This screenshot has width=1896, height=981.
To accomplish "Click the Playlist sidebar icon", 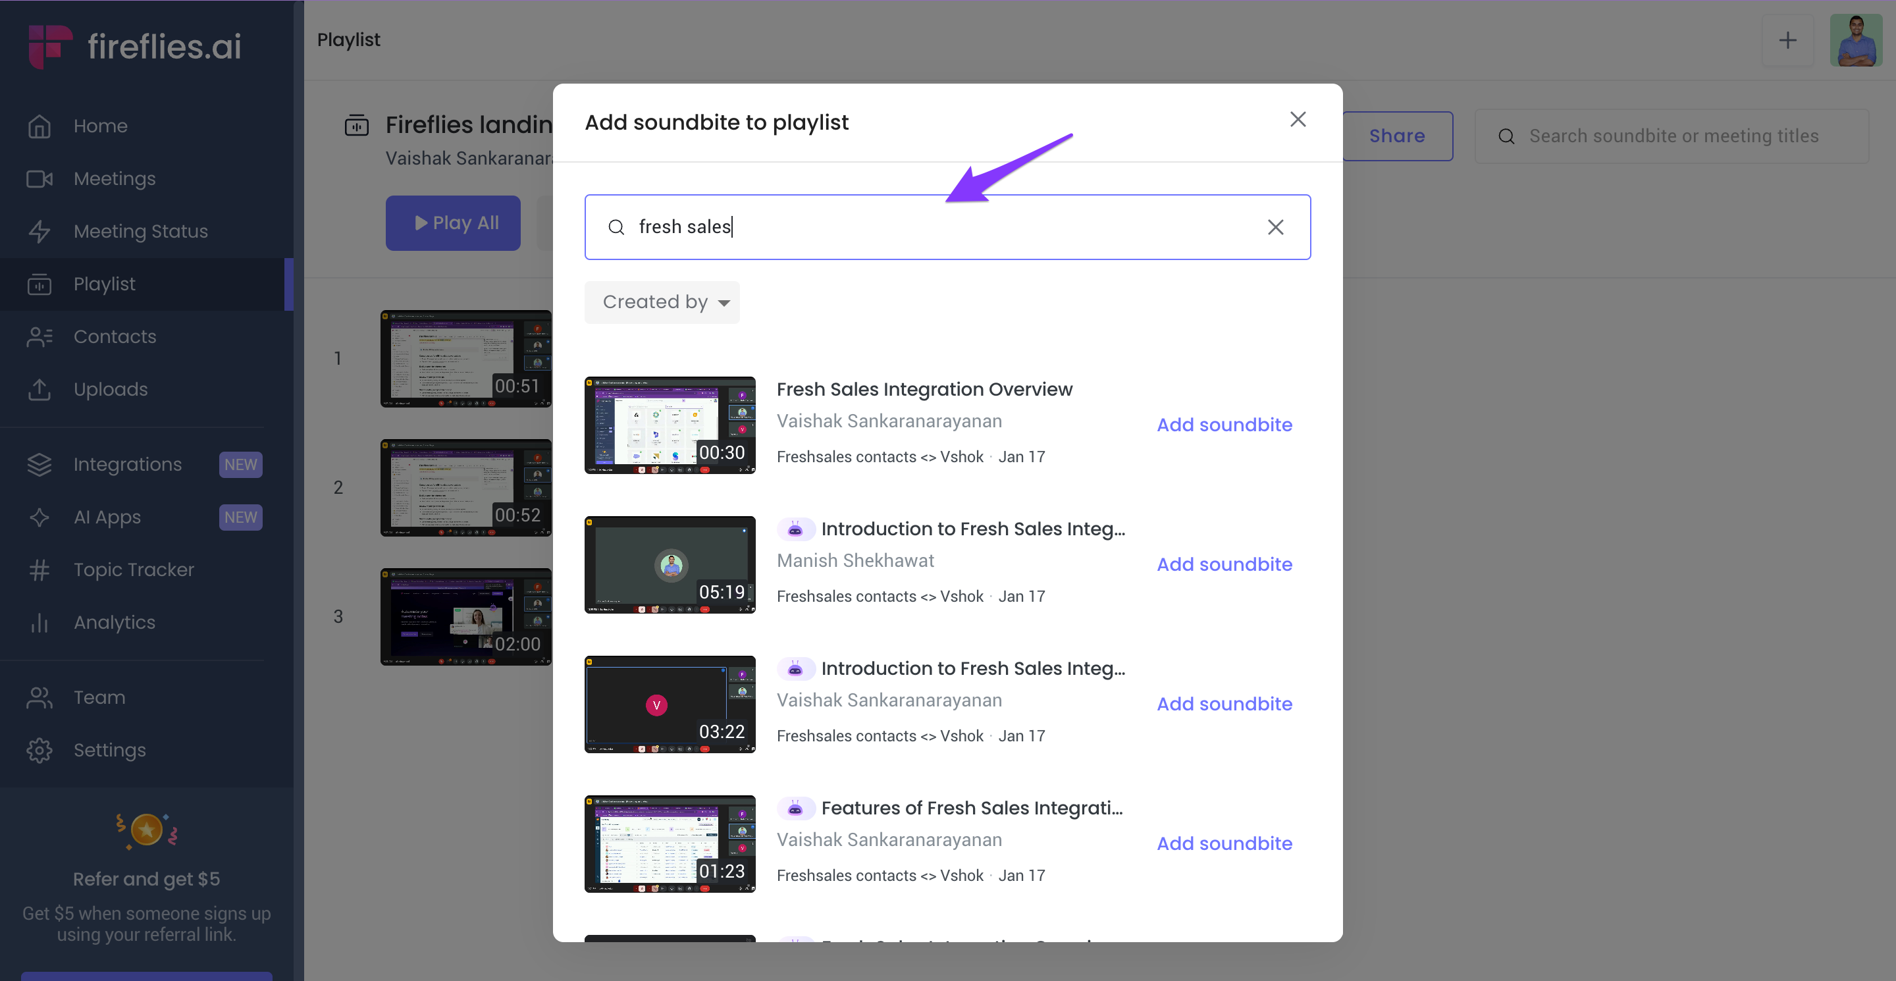I will click(39, 284).
